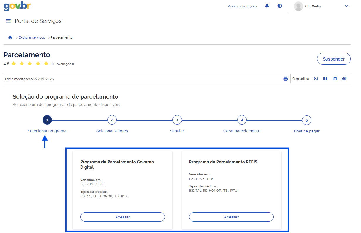This screenshot has width=361, height=233.
Task: Click the Suspender button
Action: pyautogui.click(x=334, y=59)
